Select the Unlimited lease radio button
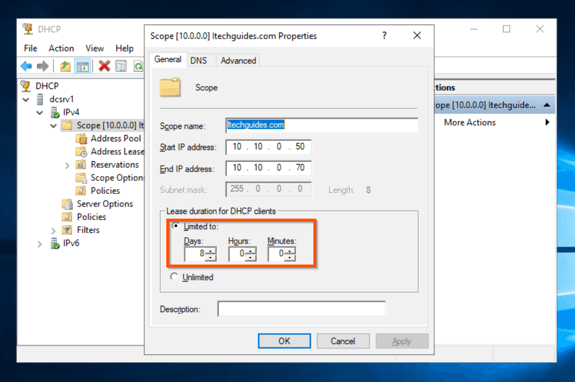Image resolution: width=575 pixels, height=382 pixels. (x=174, y=277)
